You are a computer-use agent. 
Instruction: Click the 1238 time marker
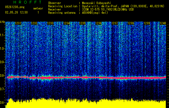[131, 23]
